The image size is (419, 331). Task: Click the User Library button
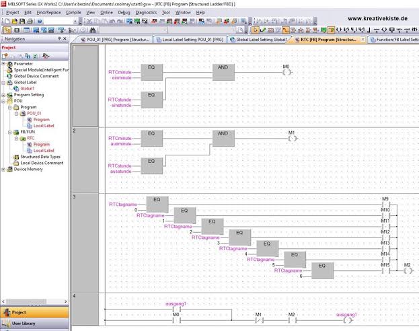pos(34,323)
